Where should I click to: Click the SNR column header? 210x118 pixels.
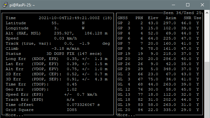pos(187,18)
